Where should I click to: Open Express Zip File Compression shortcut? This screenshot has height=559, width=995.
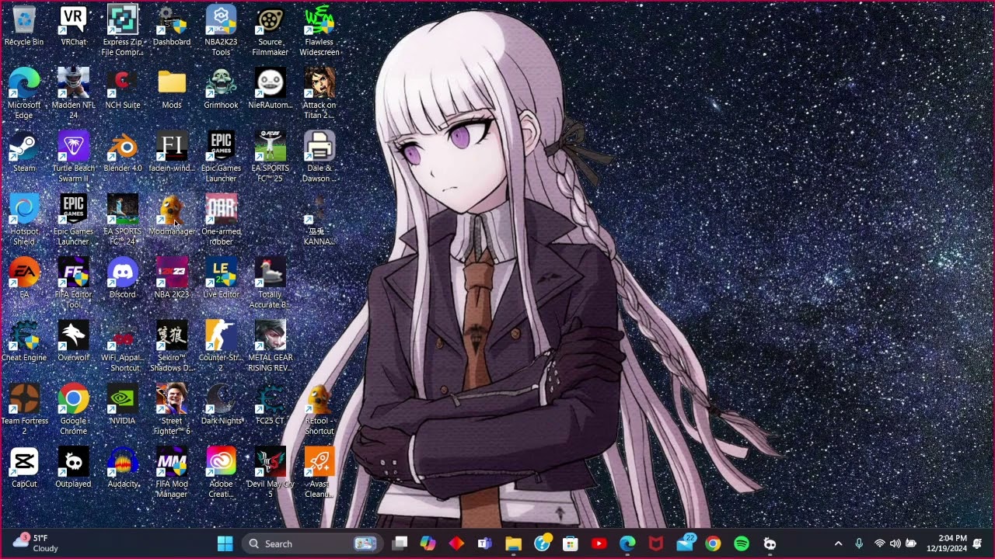click(x=123, y=31)
